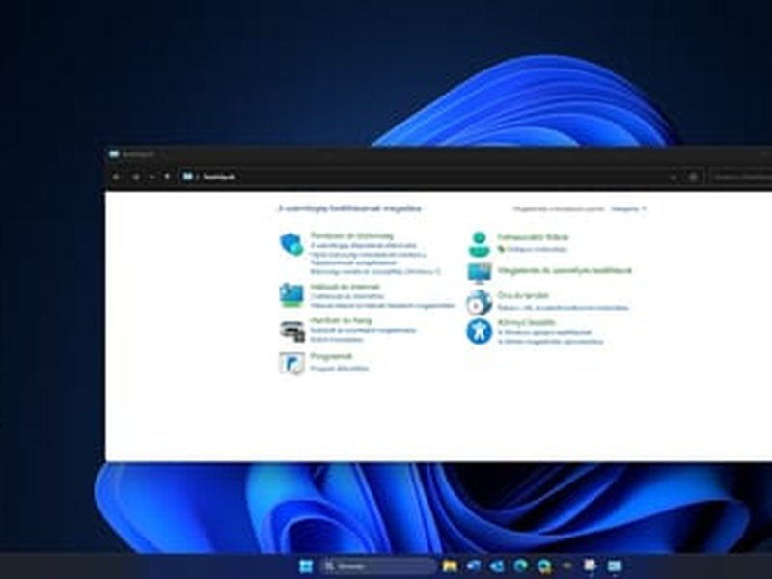This screenshot has width=772, height=579.
Task: Click the Felhasználói fiókok user icon
Action: tap(480, 243)
